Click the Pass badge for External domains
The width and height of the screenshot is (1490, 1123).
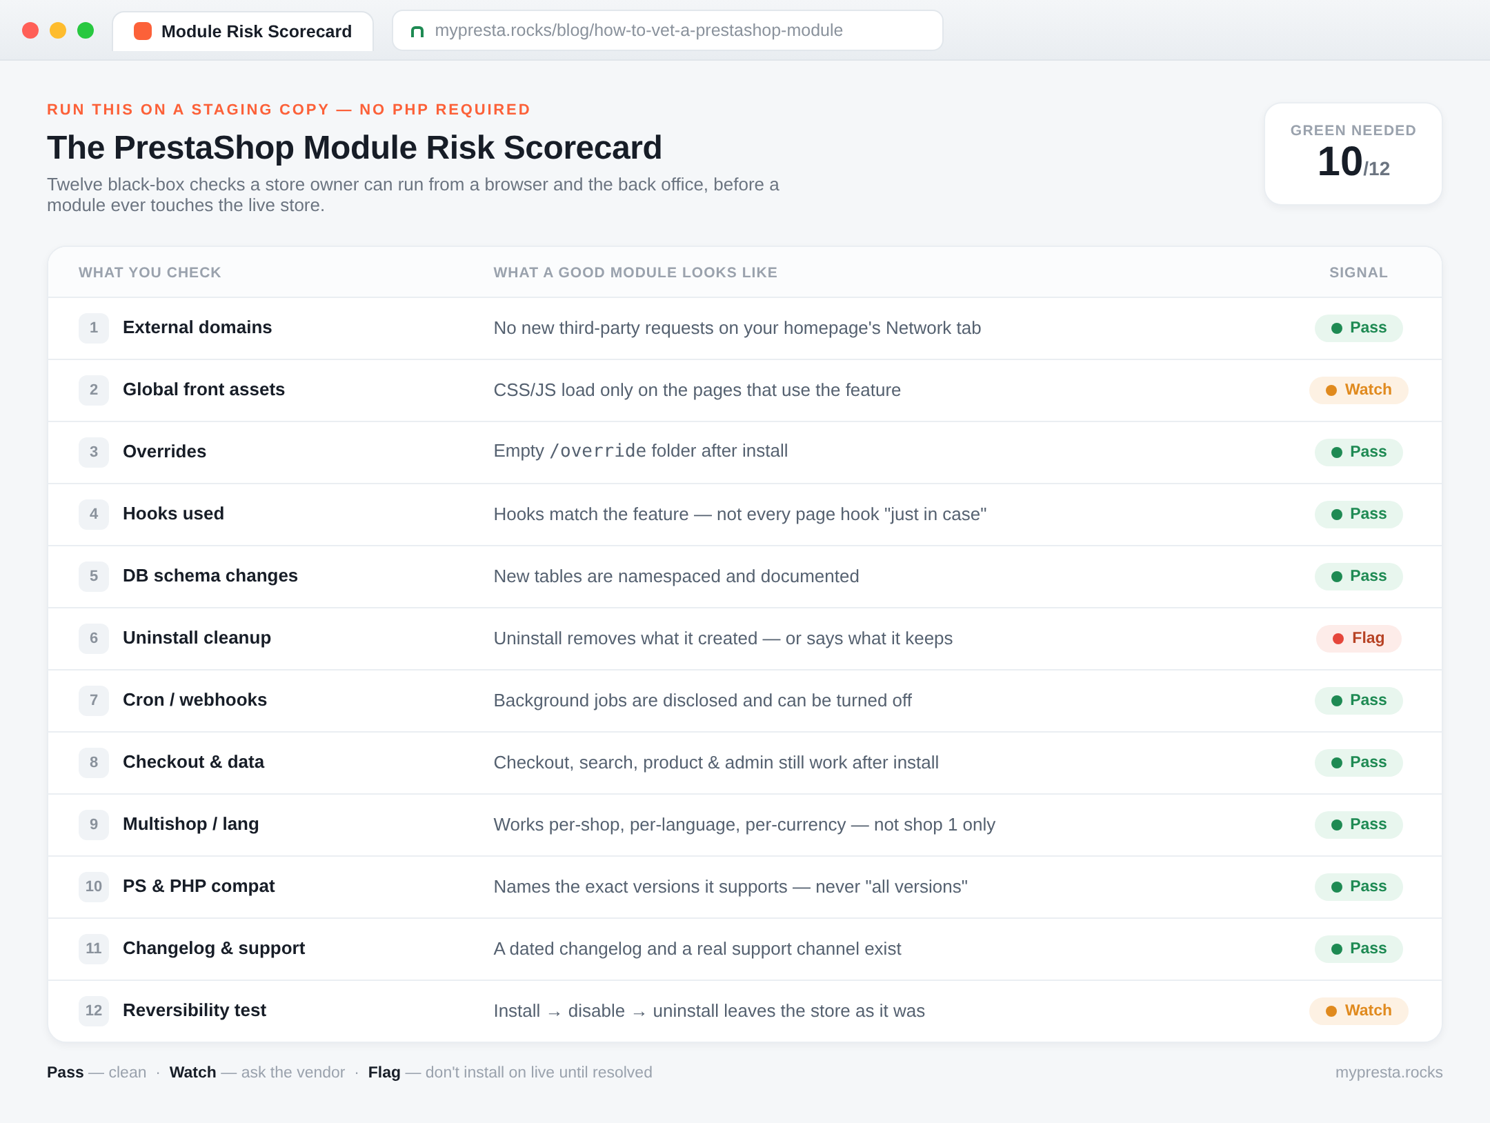(x=1358, y=328)
